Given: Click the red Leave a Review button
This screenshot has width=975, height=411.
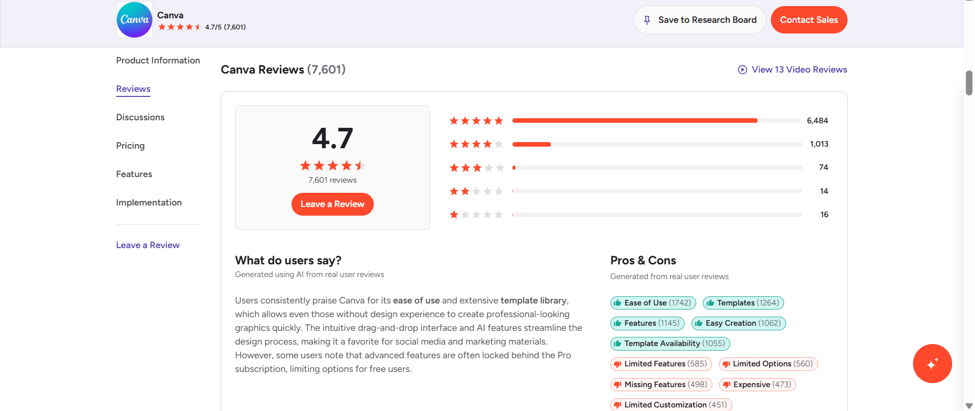Looking at the screenshot, I should point(333,204).
